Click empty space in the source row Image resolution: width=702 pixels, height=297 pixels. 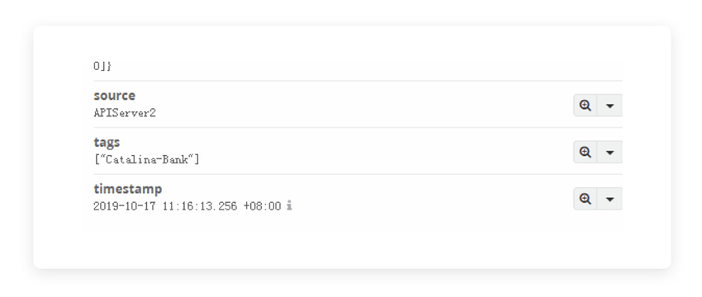(358, 106)
